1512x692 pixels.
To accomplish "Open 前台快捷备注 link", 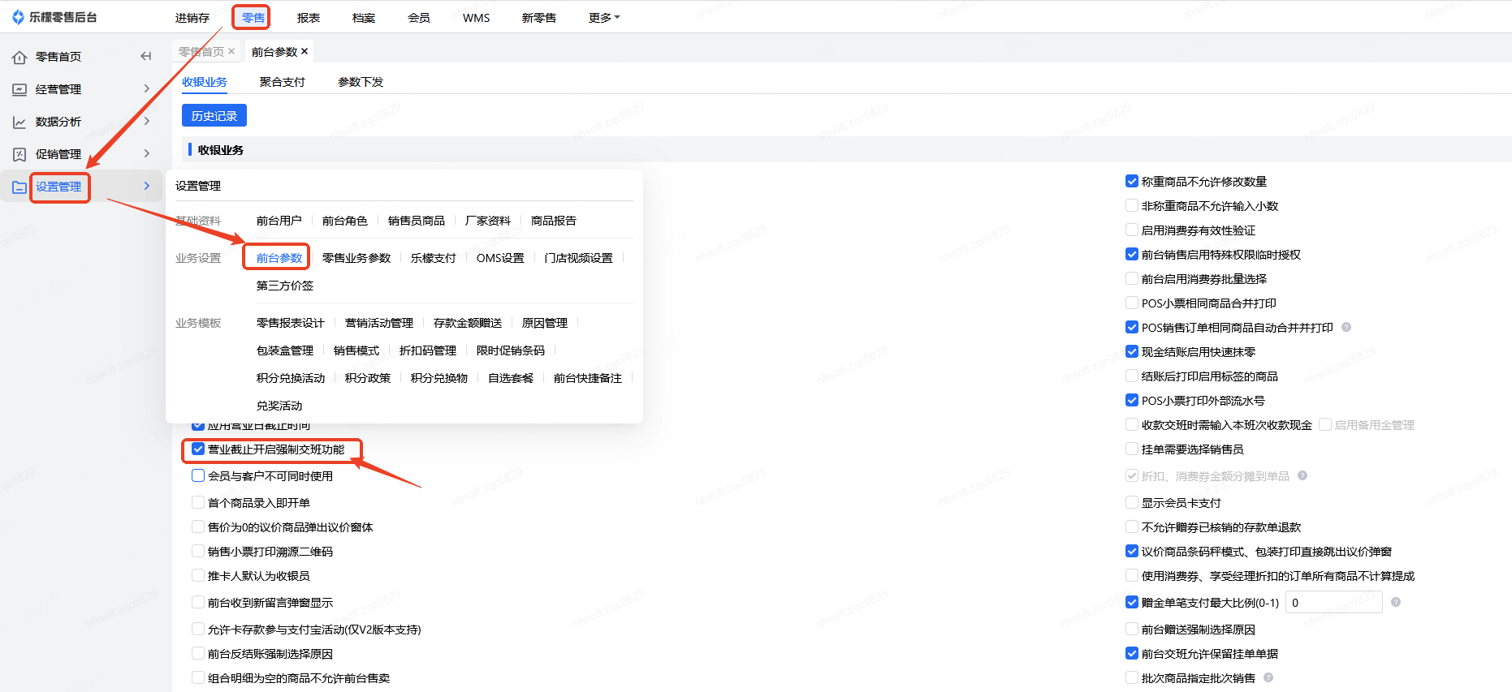I will point(588,378).
